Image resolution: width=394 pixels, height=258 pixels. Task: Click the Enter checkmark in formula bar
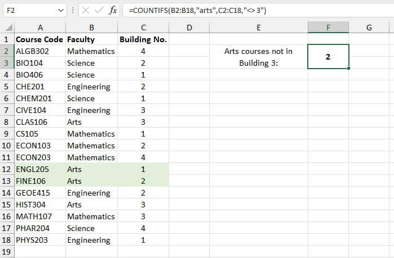click(x=99, y=11)
